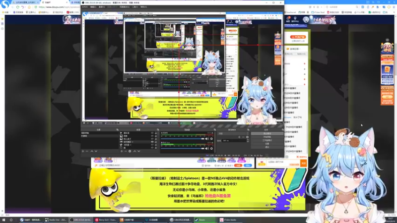The height and width of the screenshot is (223, 397).
Task: Open Mic/Aux channel settings gear
Action: pyautogui.click(x=211, y=148)
